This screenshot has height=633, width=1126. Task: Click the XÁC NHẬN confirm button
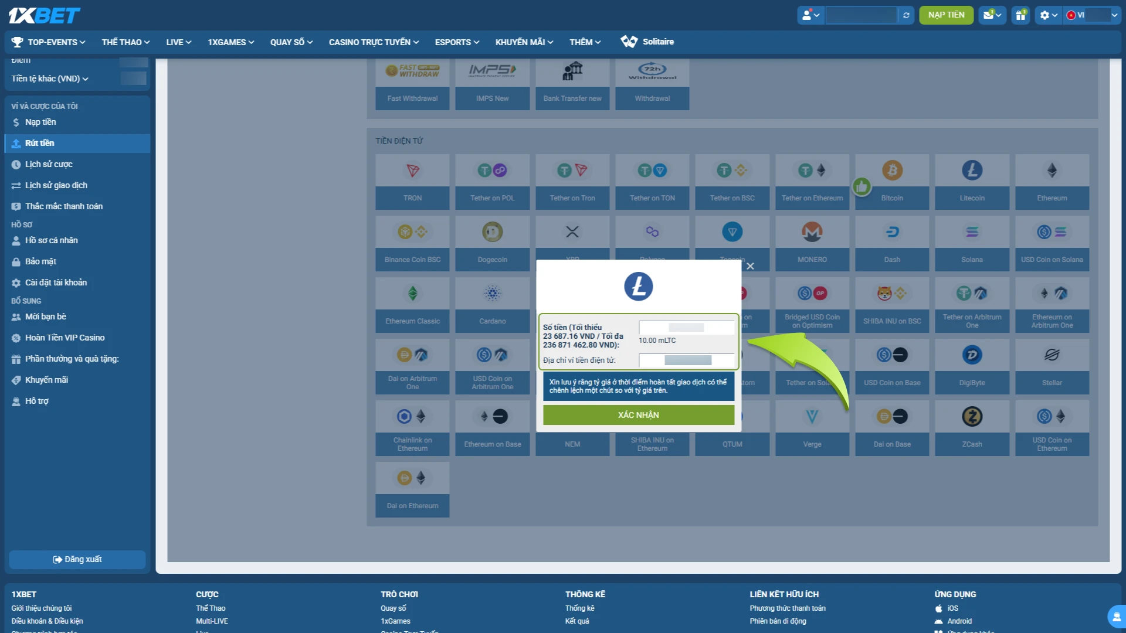[x=639, y=415]
